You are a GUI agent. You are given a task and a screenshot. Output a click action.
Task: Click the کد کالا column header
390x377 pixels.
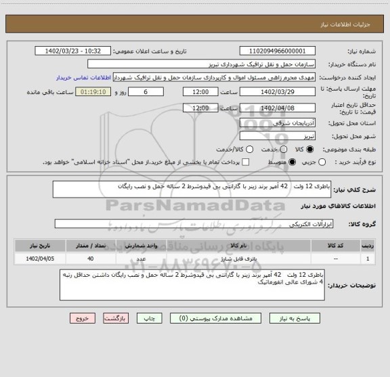[x=336, y=246]
